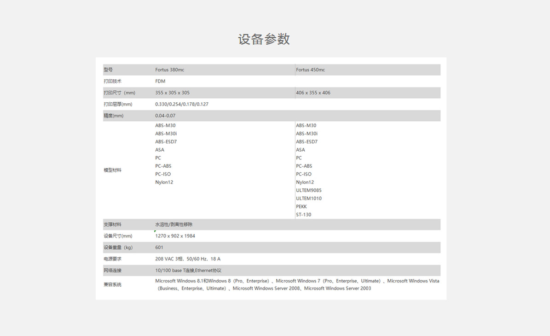Click the 10/100 base T连接 network value
The image size is (550, 336).
tap(188, 271)
